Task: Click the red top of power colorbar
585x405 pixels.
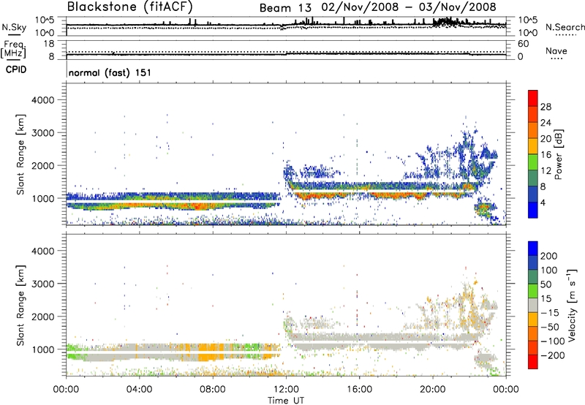Action: (533, 98)
